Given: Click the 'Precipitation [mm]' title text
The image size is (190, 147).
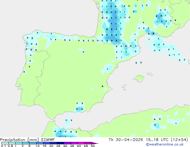Looking at the screenshot, I should click(19, 140).
